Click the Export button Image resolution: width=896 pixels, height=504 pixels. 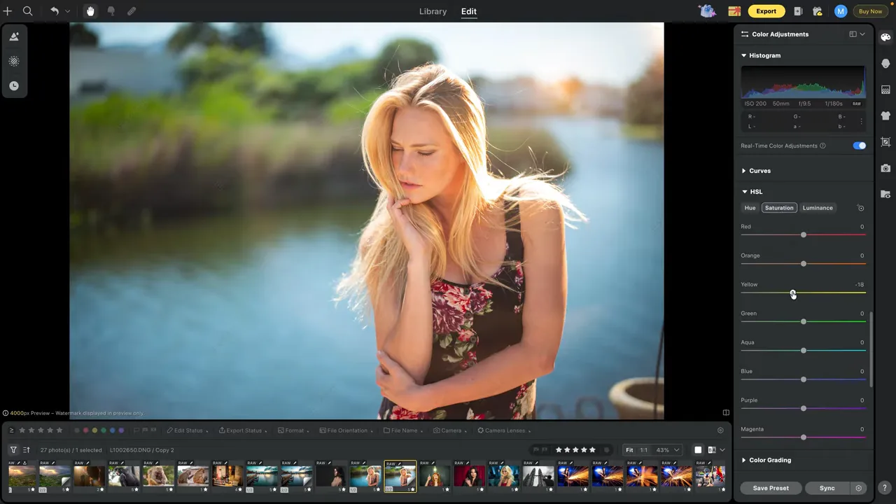point(766,11)
